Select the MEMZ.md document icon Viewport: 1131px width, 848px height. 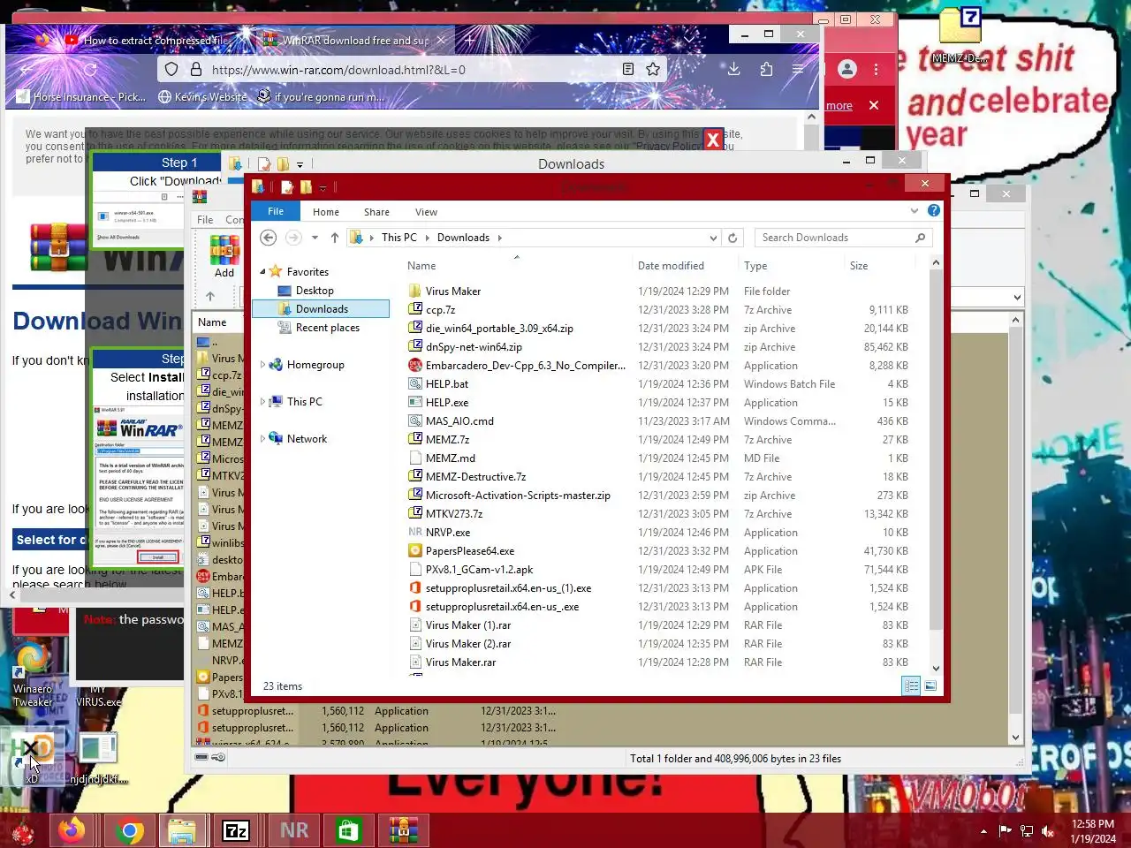[415, 458]
